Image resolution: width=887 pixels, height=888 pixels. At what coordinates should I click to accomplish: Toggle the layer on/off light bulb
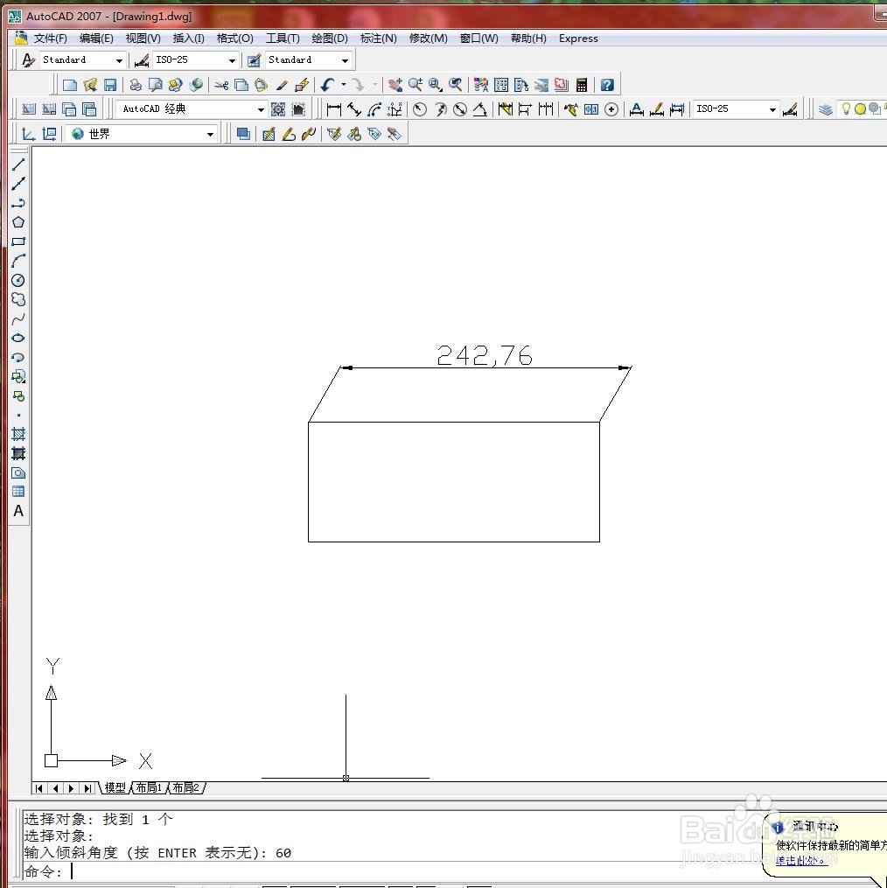coord(846,108)
